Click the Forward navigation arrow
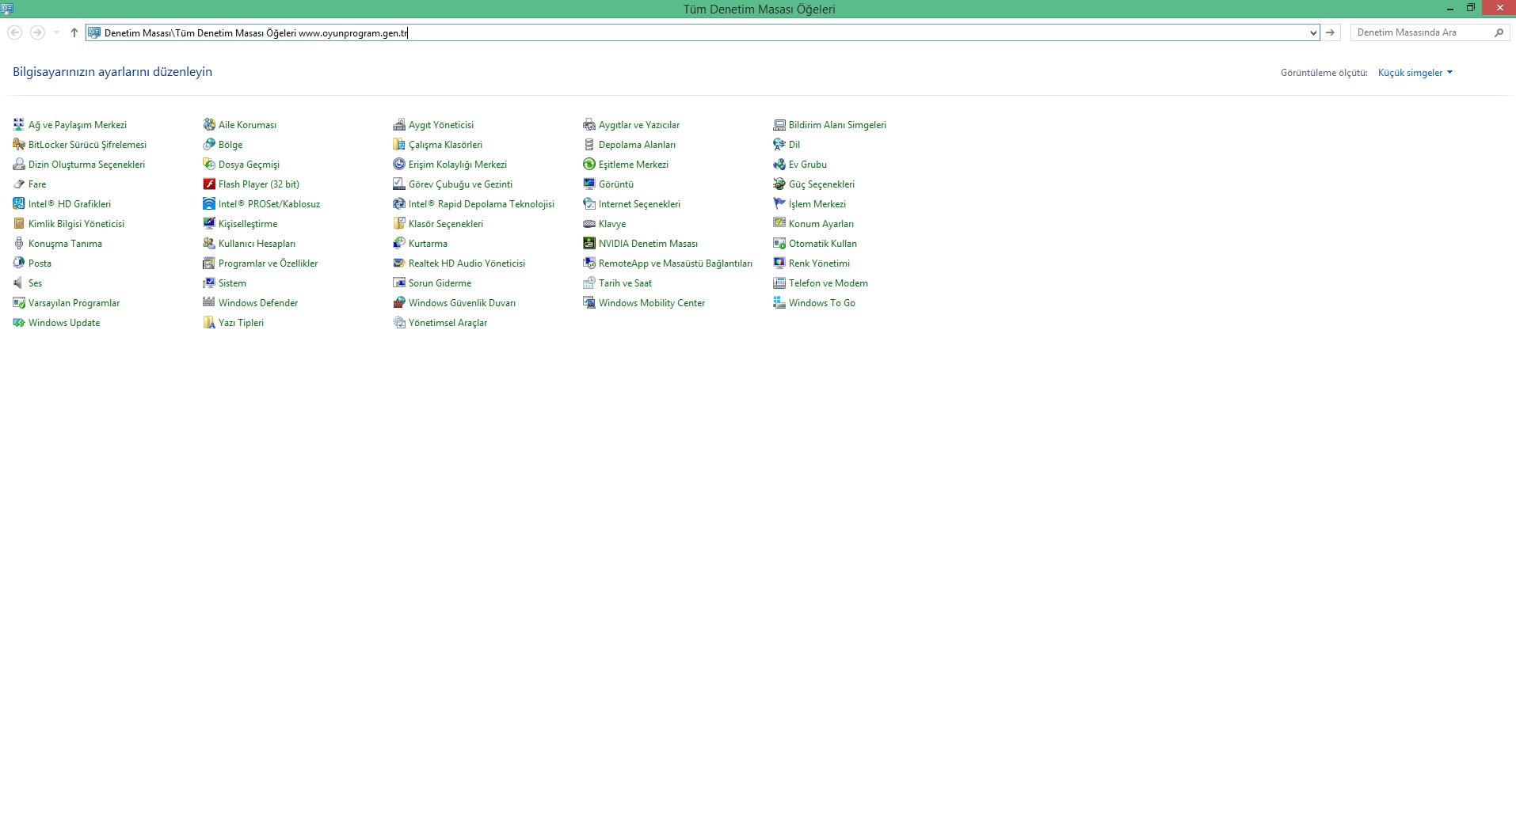This screenshot has height=819, width=1516. (37, 32)
